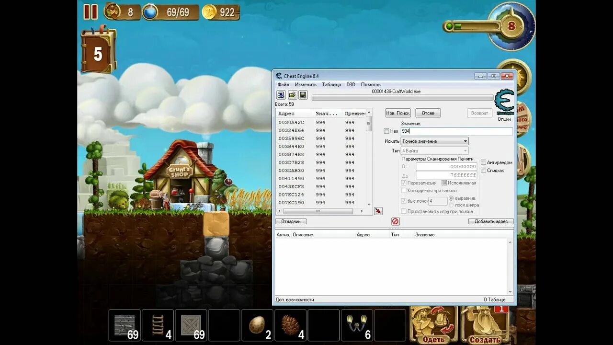Open the Таблица menu
Viewport: 613px width, 345px height.
tap(331, 84)
